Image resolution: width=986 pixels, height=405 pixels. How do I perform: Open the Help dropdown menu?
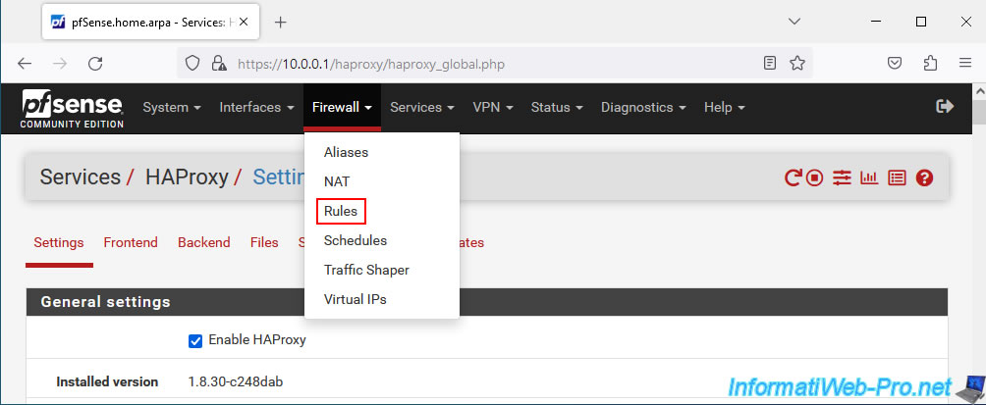coord(725,107)
